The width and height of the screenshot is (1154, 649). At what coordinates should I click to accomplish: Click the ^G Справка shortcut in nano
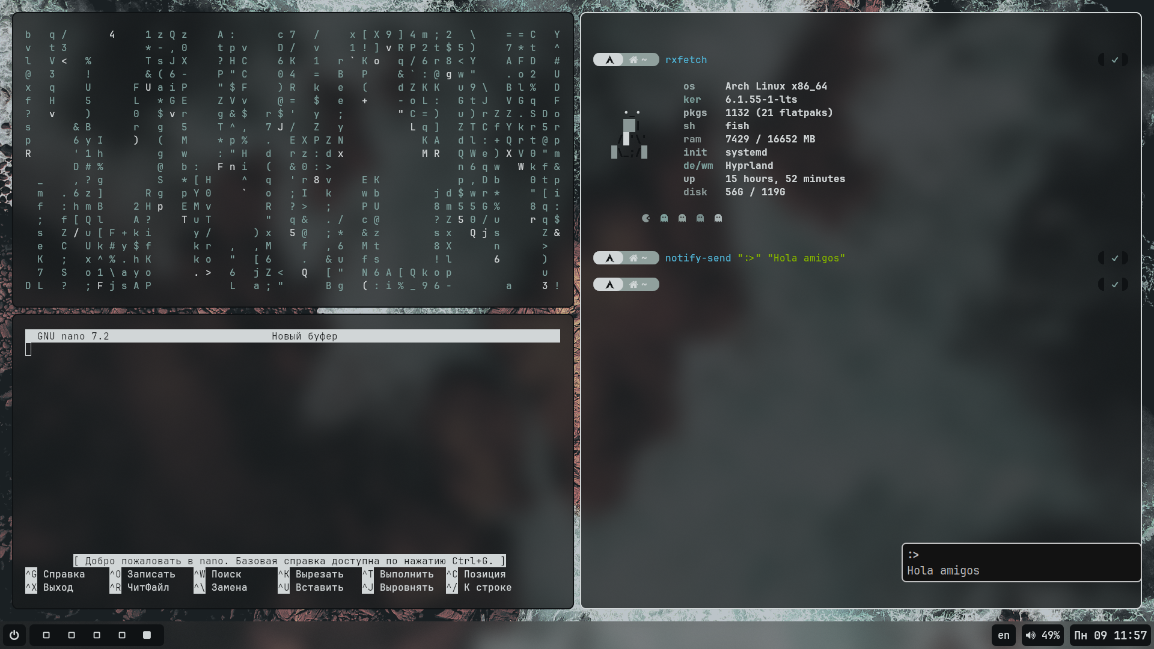(x=55, y=574)
